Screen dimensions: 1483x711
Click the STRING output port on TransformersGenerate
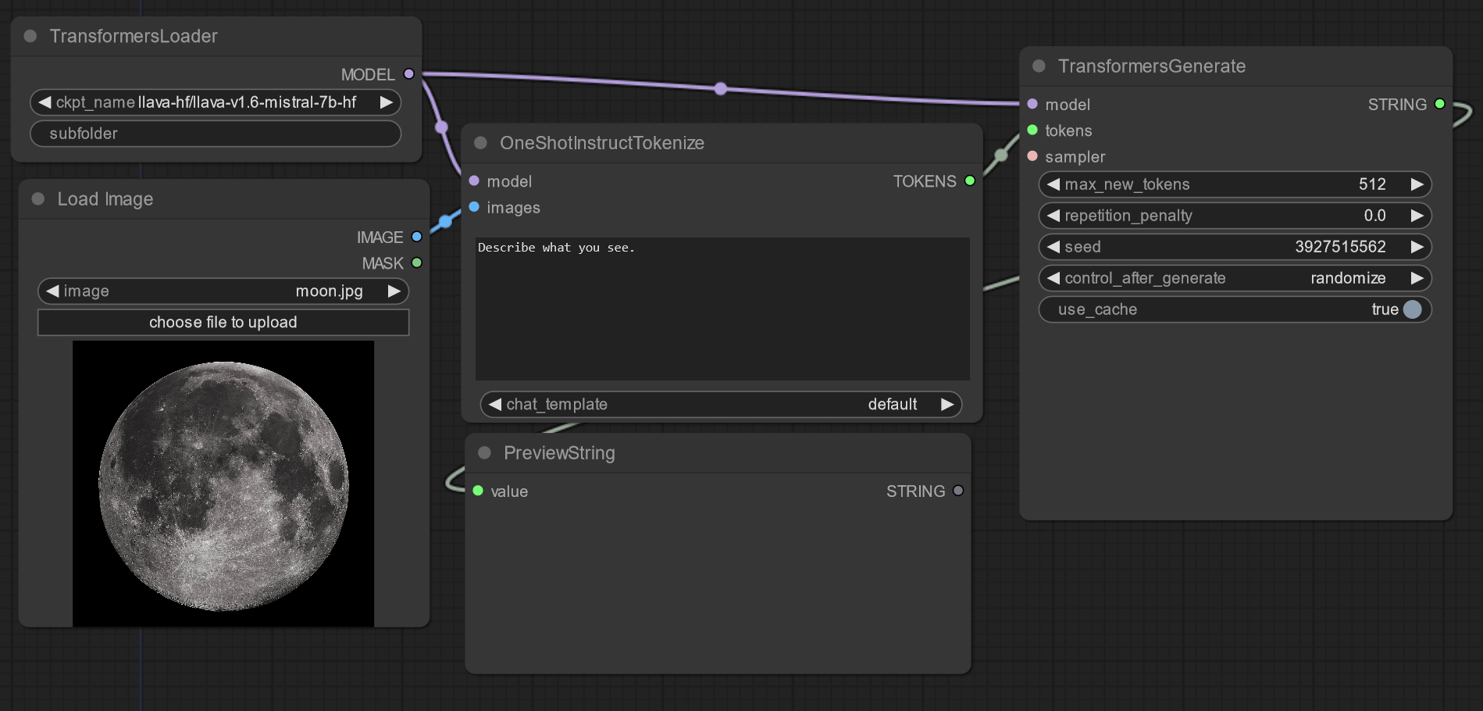click(1439, 104)
